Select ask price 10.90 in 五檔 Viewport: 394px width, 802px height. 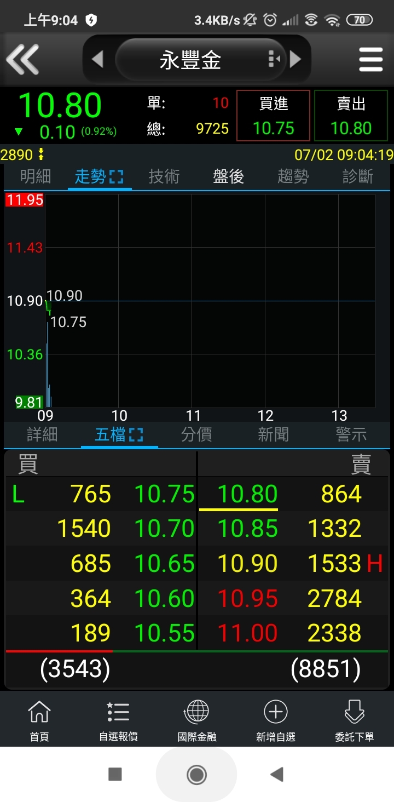pyautogui.click(x=247, y=564)
